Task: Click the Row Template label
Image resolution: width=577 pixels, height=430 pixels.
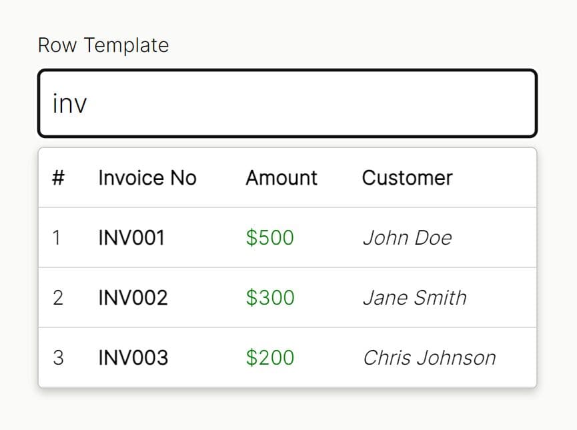Action: (x=103, y=45)
